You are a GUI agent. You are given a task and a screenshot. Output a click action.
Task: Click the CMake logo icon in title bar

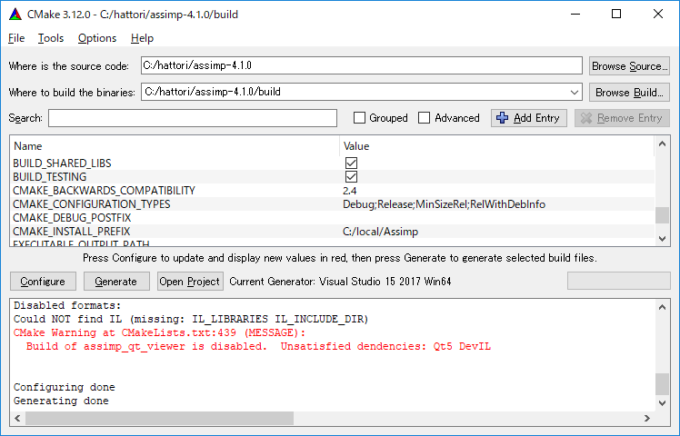13,14
